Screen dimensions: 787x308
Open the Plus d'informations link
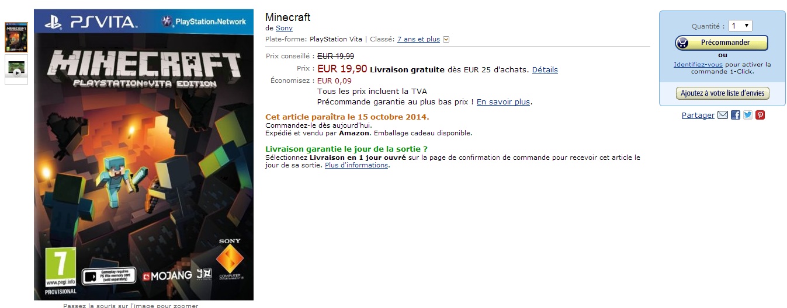[356, 165]
